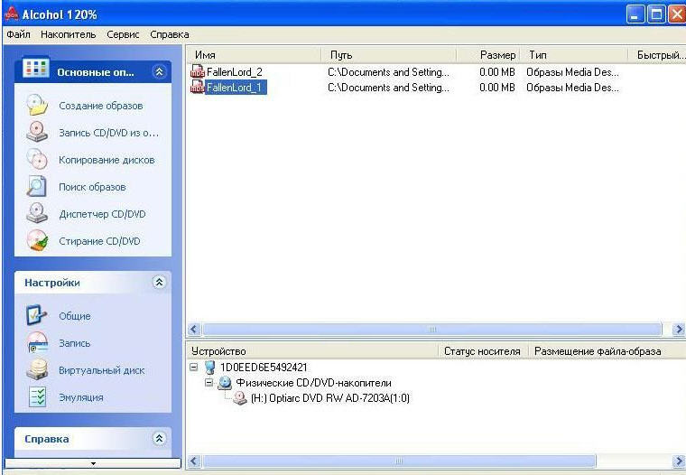Select the FallenLord_1 image entry
The width and height of the screenshot is (686, 475).
(235, 87)
